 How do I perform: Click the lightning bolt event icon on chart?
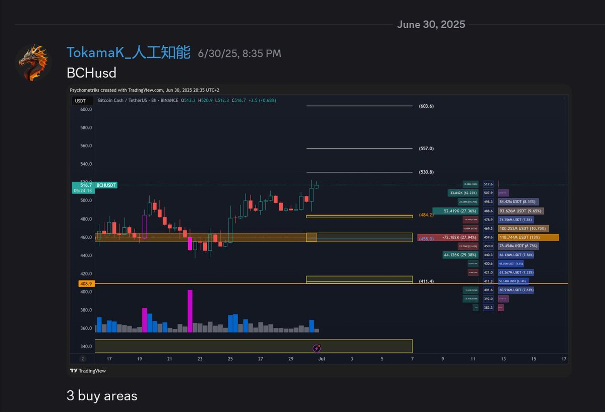(317, 348)
